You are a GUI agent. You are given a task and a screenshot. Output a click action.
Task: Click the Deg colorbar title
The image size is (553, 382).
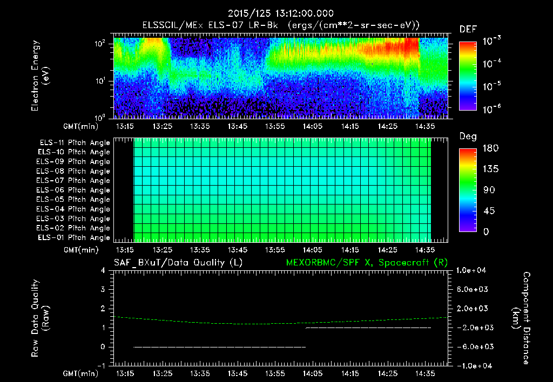coord(468,137)
